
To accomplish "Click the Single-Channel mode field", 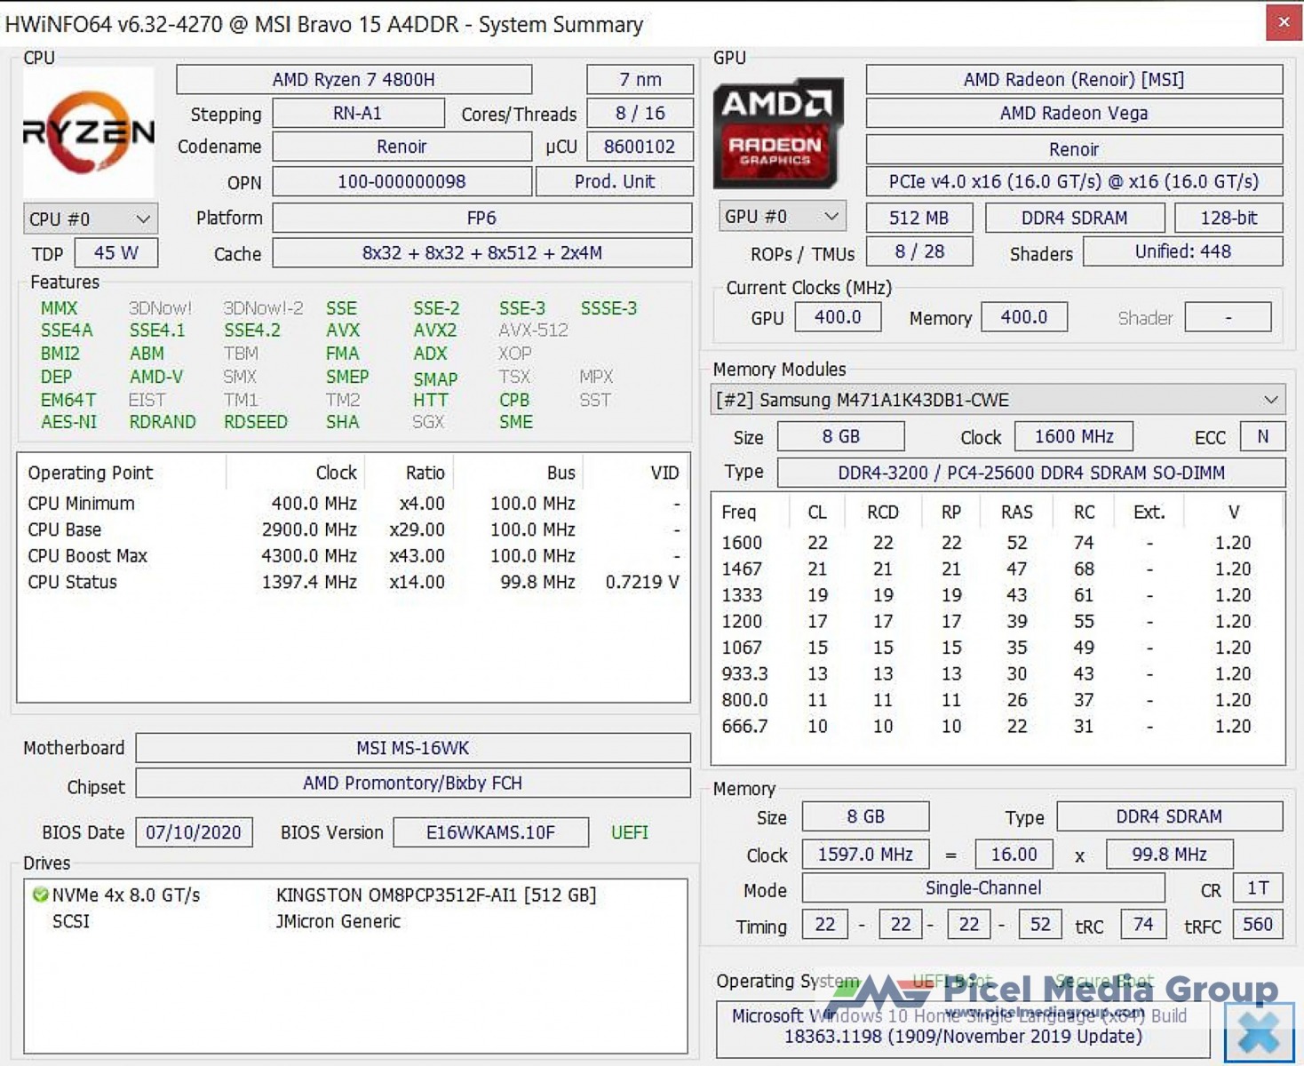I will [x=983, y=887].
